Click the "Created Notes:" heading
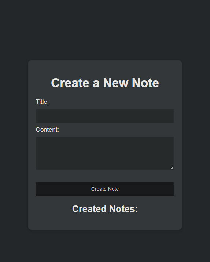The image size is (210, 262). pos(105,209)
